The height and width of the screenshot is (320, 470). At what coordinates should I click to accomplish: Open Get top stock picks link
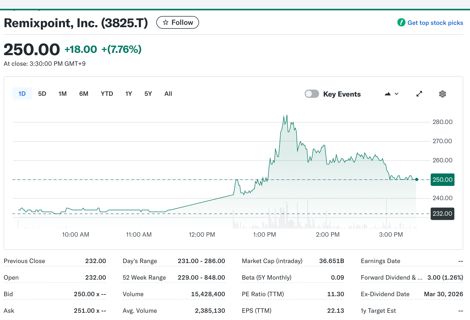(x=435, y=23)
